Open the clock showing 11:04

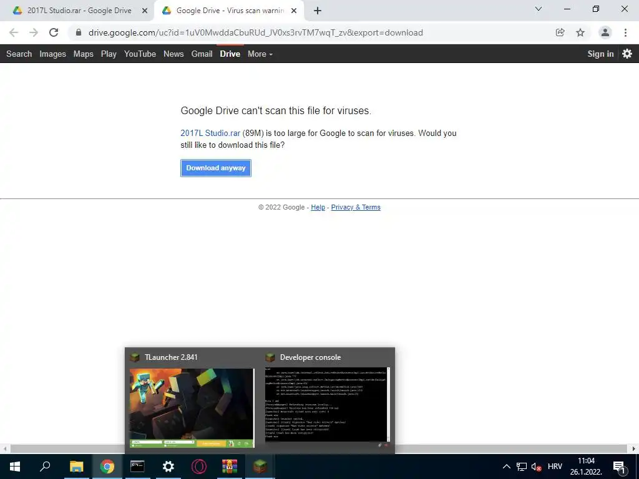click(586, 467)
